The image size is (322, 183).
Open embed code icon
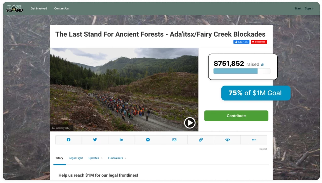point(227,140)
